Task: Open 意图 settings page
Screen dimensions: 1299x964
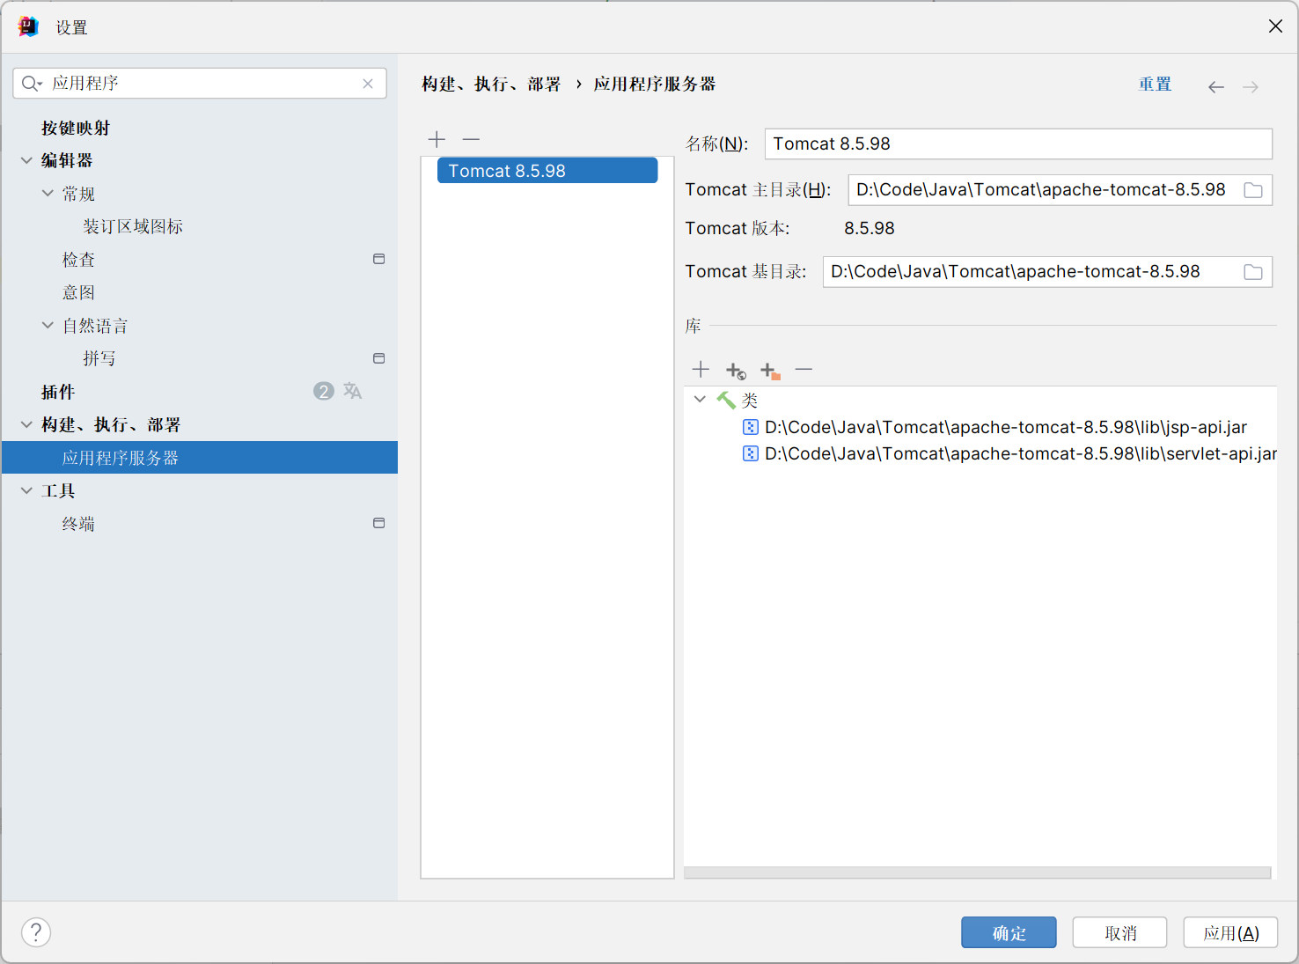Action: tap(78, 292)
